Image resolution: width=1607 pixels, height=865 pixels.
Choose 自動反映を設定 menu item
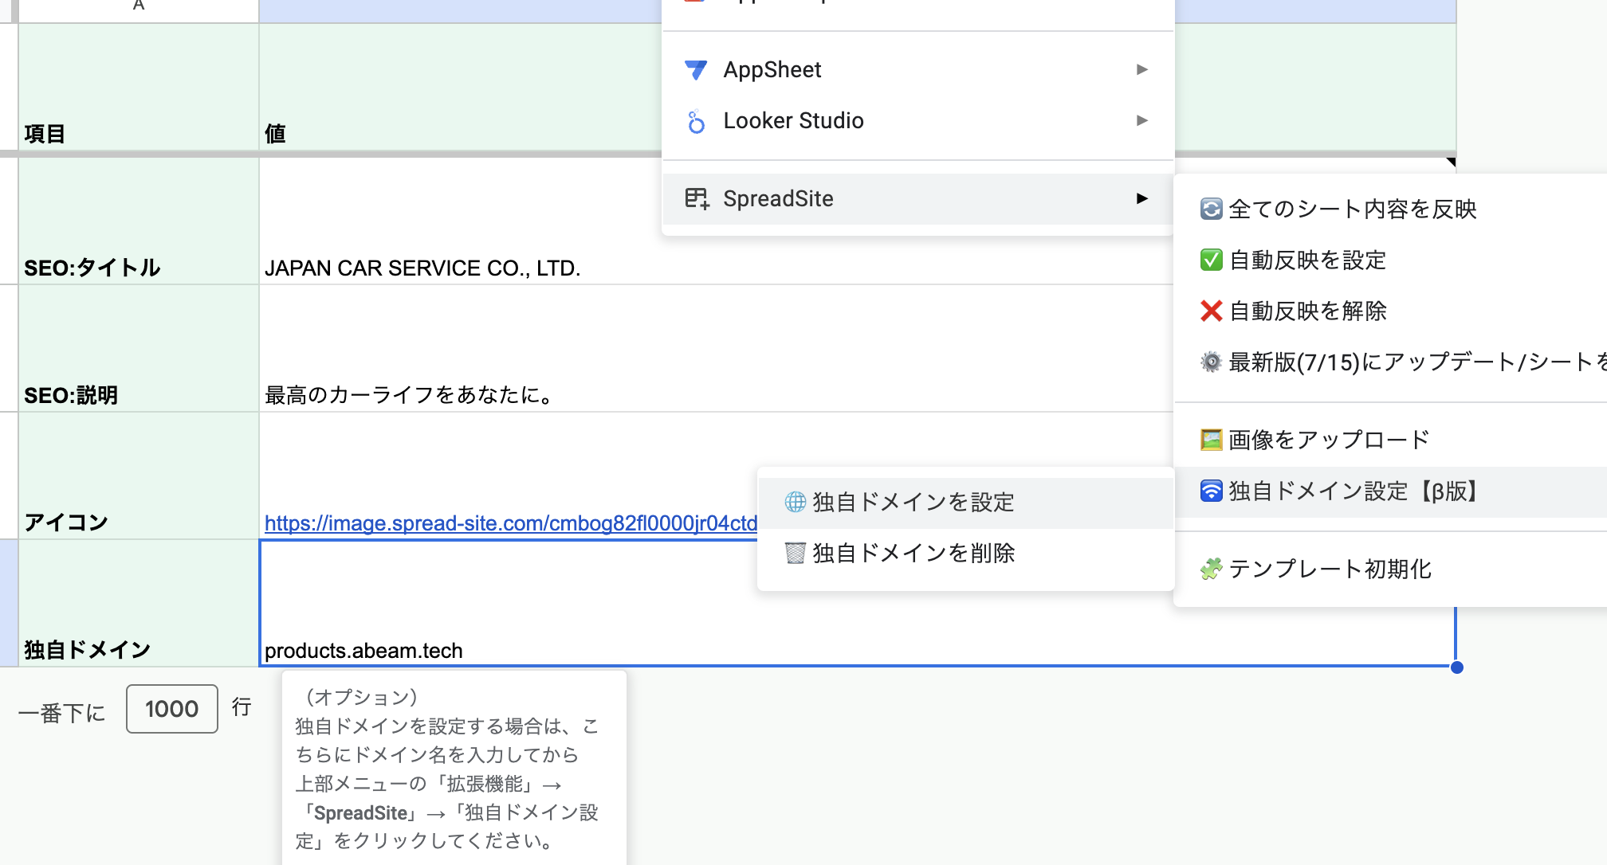[x=1391, y=260]
